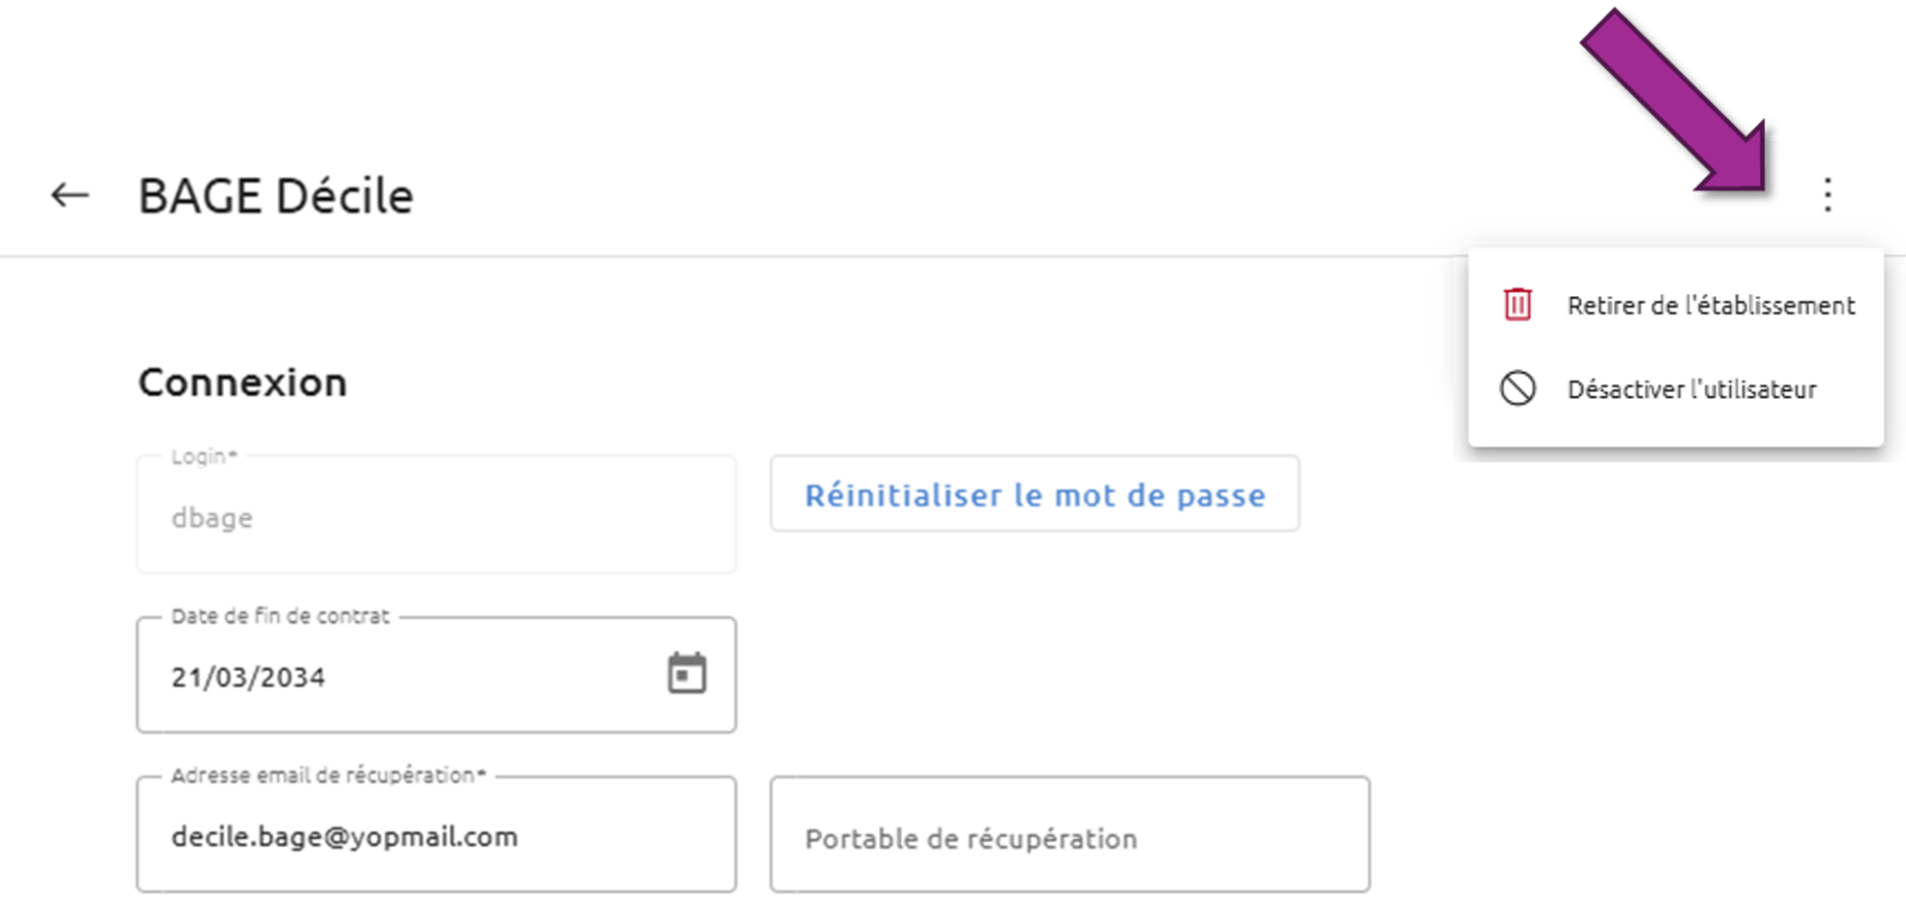Click the 'Login*' field label
The width and height of the screenshot is (1906, 914).
(x=204, y=457)
